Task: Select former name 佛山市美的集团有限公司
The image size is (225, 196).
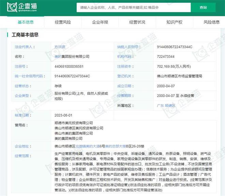Action: 74,133
